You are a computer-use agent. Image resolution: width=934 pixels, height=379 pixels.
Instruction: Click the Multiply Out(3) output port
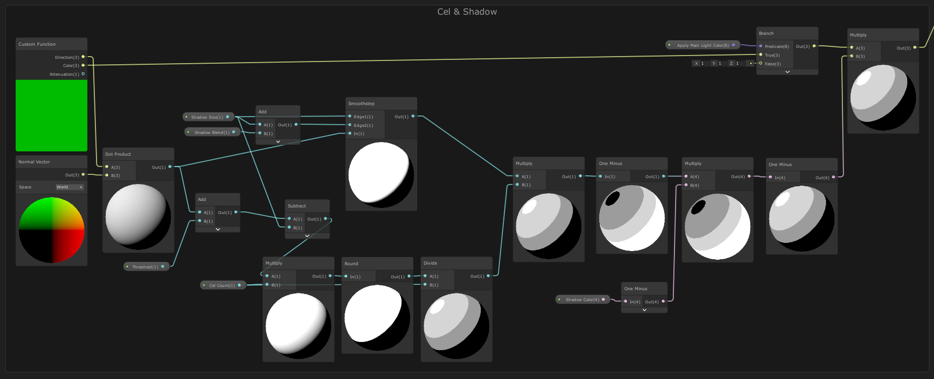[915, 48]
